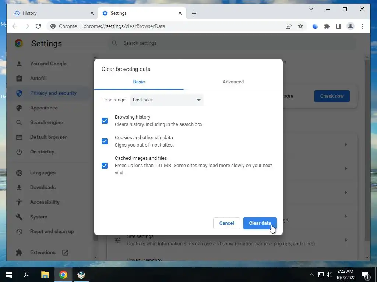
Task: Show hidden system tray icons
Action: [x=311, y=275]
